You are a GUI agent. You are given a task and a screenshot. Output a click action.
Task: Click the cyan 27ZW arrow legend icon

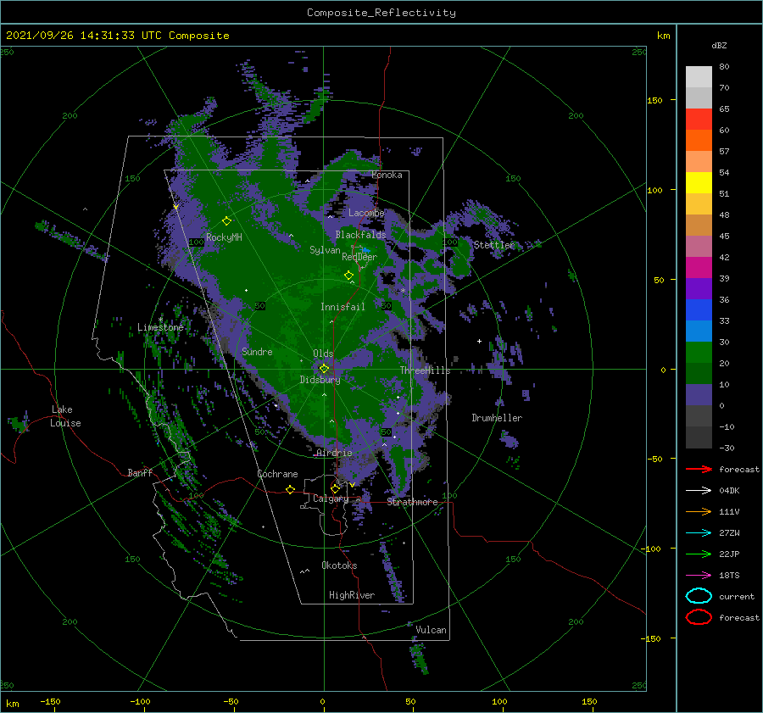(699, 533)
